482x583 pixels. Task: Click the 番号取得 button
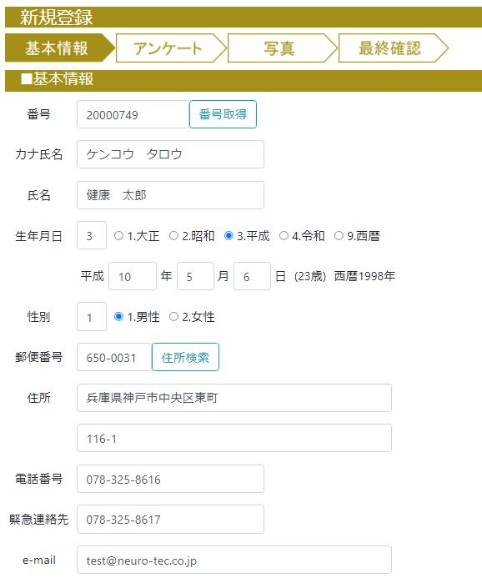[223, 114]
